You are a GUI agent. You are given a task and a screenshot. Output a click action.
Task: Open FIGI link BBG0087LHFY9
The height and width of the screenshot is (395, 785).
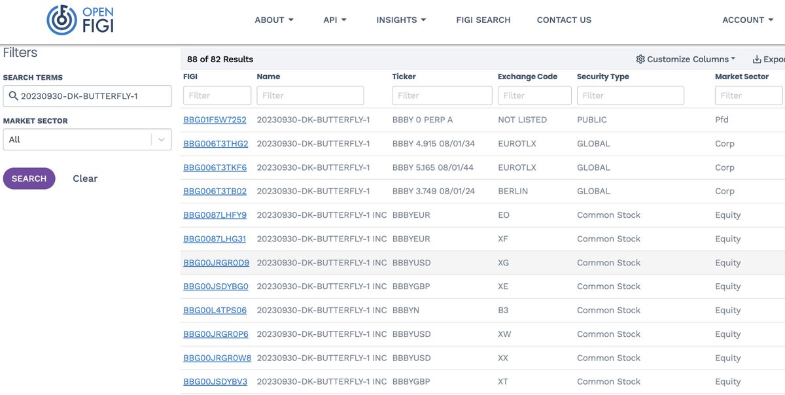coord(215,215)
